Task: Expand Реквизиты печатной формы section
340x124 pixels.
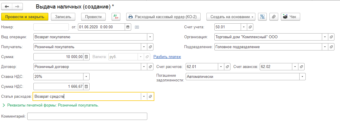Action: [4, 105]
